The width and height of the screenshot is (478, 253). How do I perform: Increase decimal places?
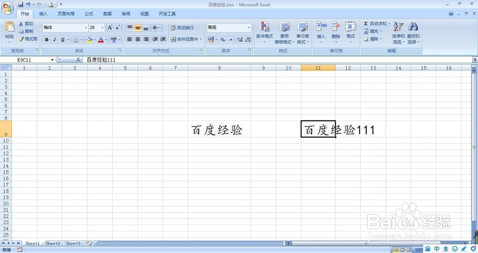(240, 40)
